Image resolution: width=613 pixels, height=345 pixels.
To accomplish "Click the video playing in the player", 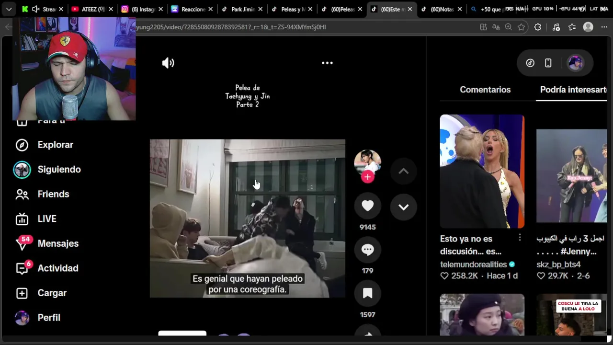I will point(248,218).
